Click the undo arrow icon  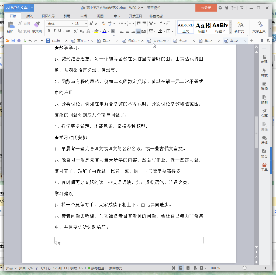[30, 41]
